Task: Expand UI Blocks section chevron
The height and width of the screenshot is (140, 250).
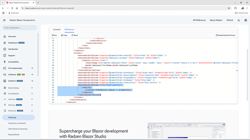Action: 32,74
